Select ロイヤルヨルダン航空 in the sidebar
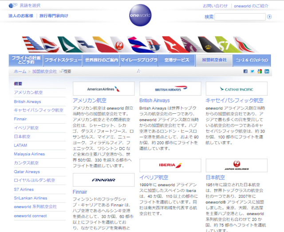284x232 pixels. point(35,180)
